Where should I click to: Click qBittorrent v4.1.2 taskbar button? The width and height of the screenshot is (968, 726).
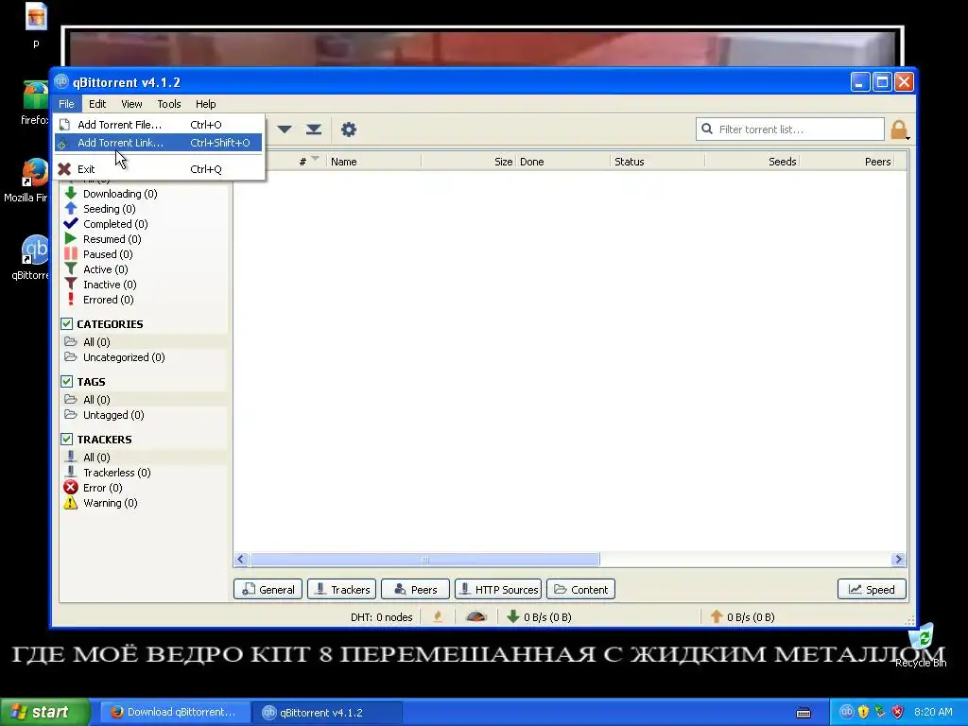tap(327, 713)
